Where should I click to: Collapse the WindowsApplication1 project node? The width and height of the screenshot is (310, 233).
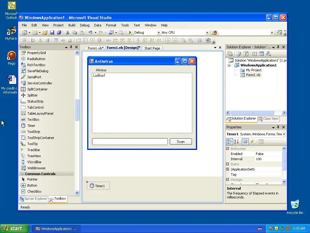[229, 66]
